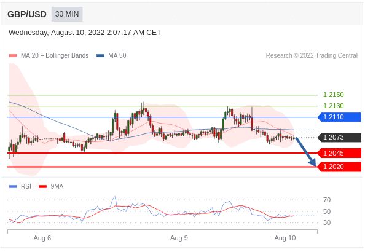Click the green 1.2150 resistance label
The image size is (365, 252).
click(x=333, y=95)
